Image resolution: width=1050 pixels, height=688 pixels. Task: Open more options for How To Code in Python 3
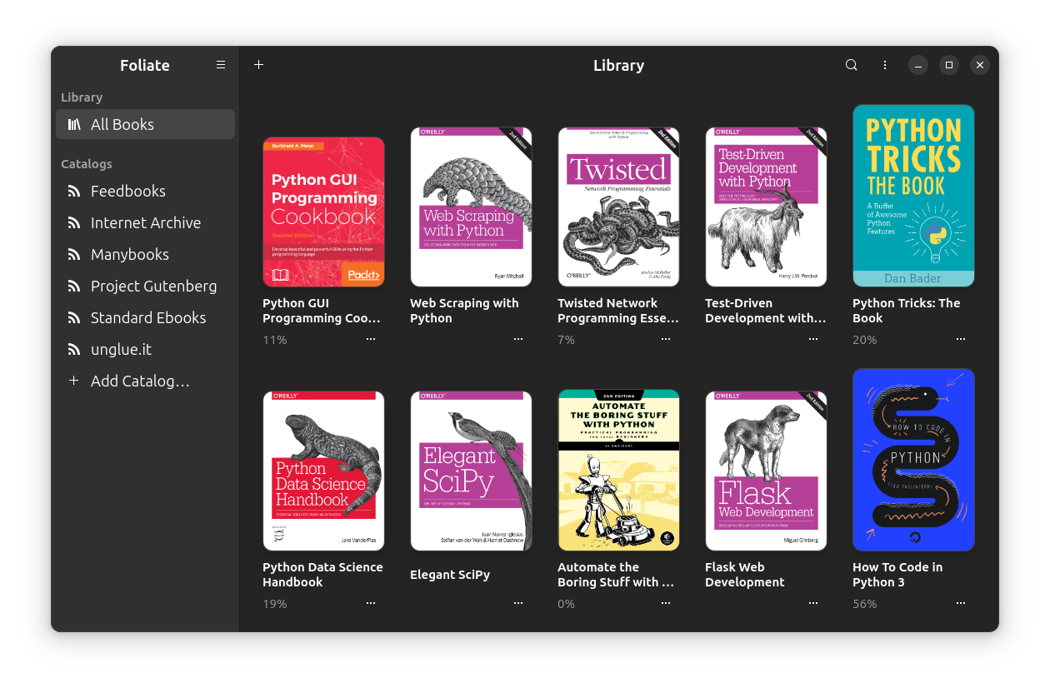tap(961, 603)
